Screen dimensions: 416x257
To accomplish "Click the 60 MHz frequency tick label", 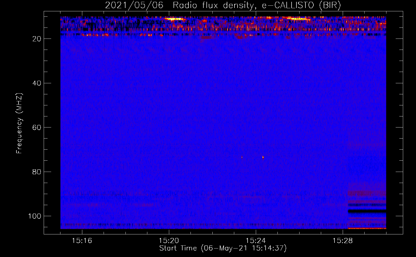I will pyautogui.click(x=37, y=127).
